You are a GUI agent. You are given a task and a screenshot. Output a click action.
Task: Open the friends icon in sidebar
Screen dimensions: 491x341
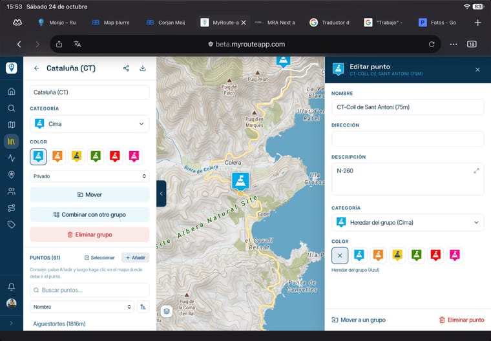point(11,191)
